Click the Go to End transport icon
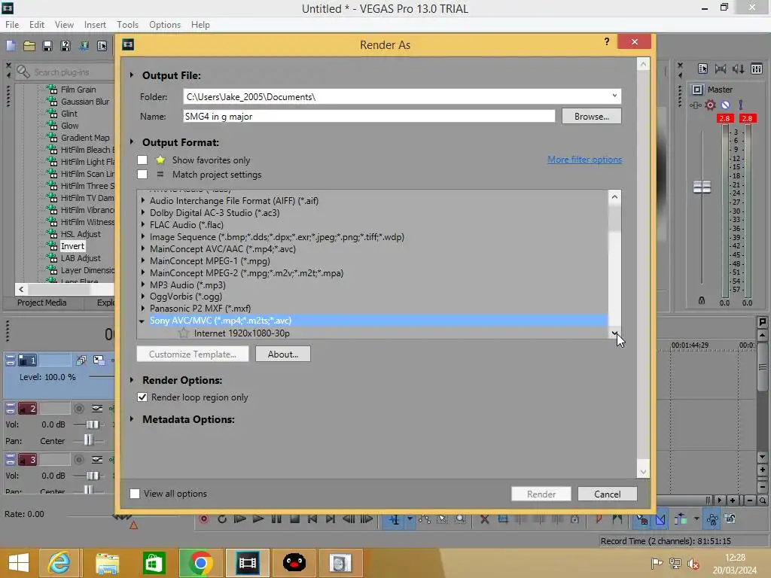771x578 pixels. (x=330, y=519)
